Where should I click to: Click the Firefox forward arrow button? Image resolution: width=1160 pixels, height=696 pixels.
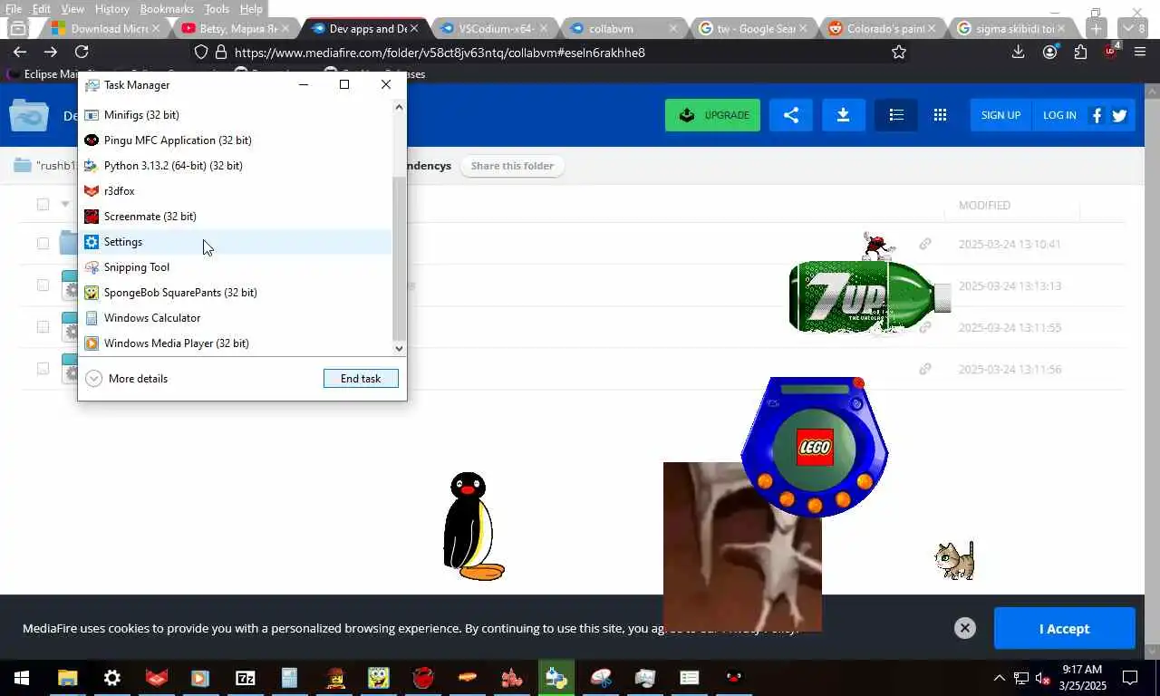point(51,53)
